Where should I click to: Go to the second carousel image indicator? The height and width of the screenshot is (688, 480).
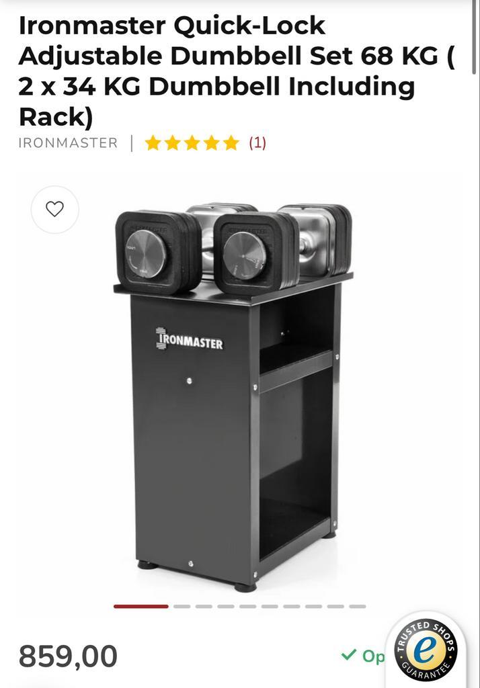[x=182, y=607]
